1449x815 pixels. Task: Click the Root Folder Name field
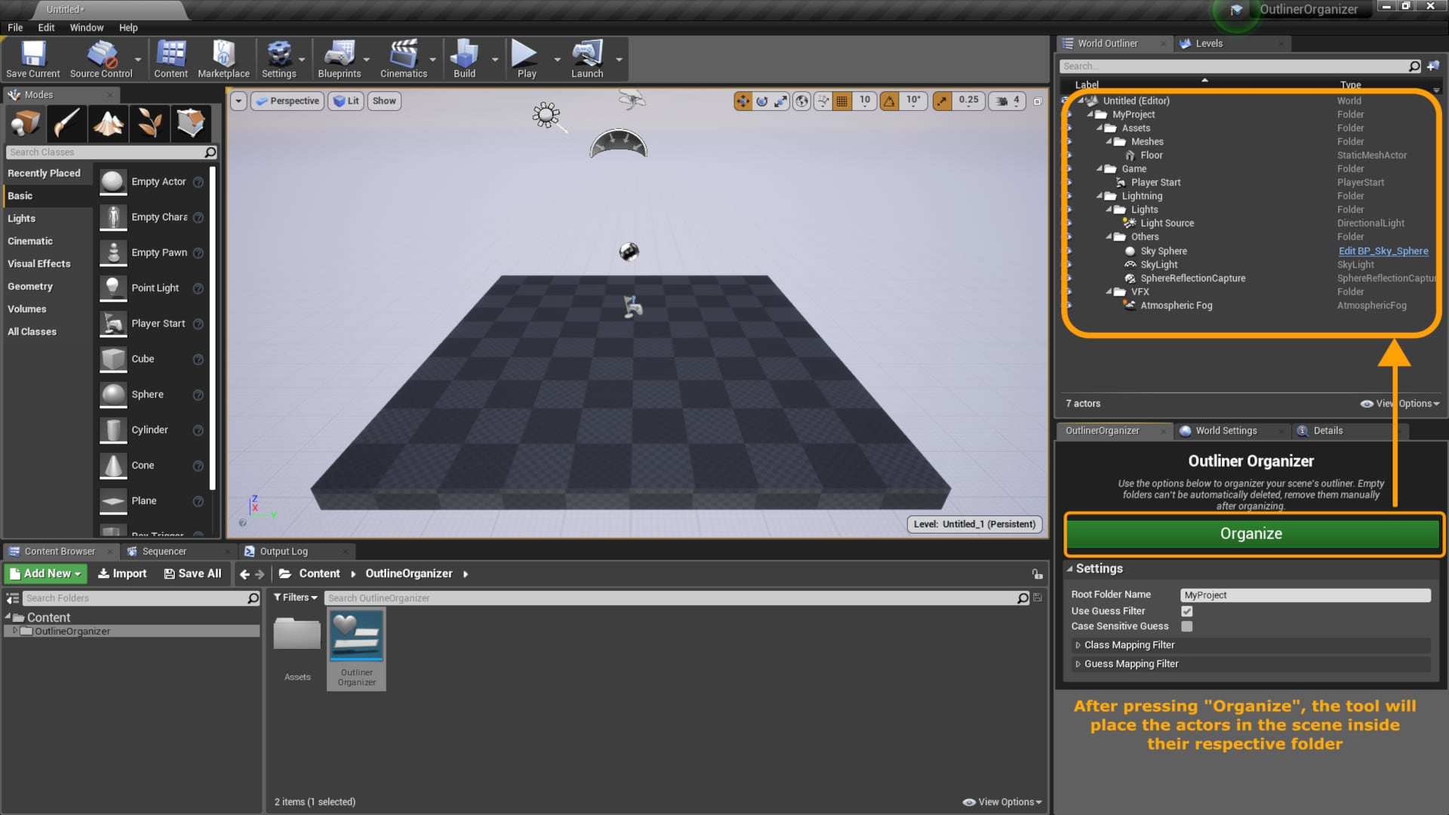(x=1305, y=595)
